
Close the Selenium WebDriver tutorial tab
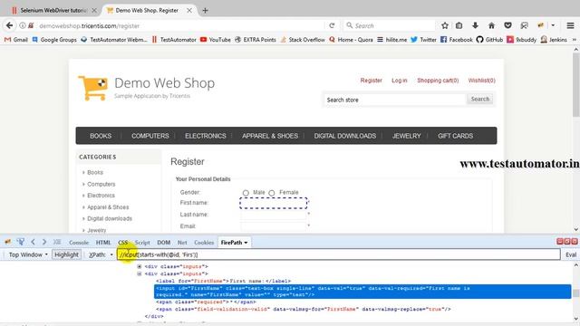click(x=94, y=10)
